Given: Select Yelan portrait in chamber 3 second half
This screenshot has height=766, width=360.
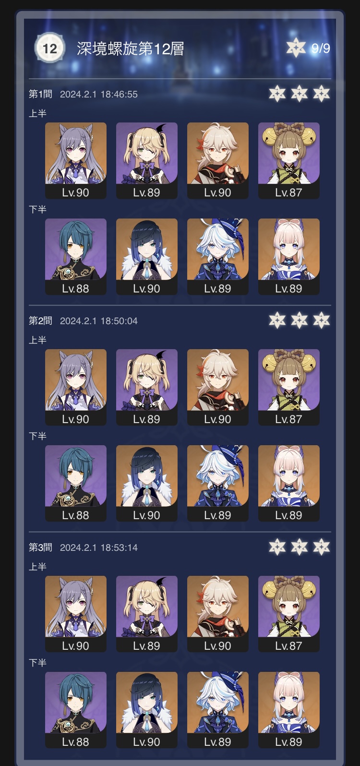Looking at the screenshot, I should [147, 710].
